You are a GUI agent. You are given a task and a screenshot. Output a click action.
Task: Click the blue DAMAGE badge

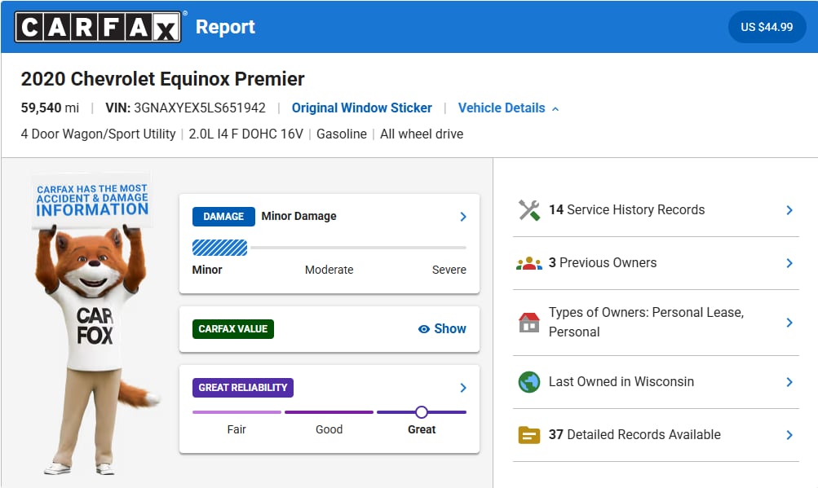tap(223, 217)
